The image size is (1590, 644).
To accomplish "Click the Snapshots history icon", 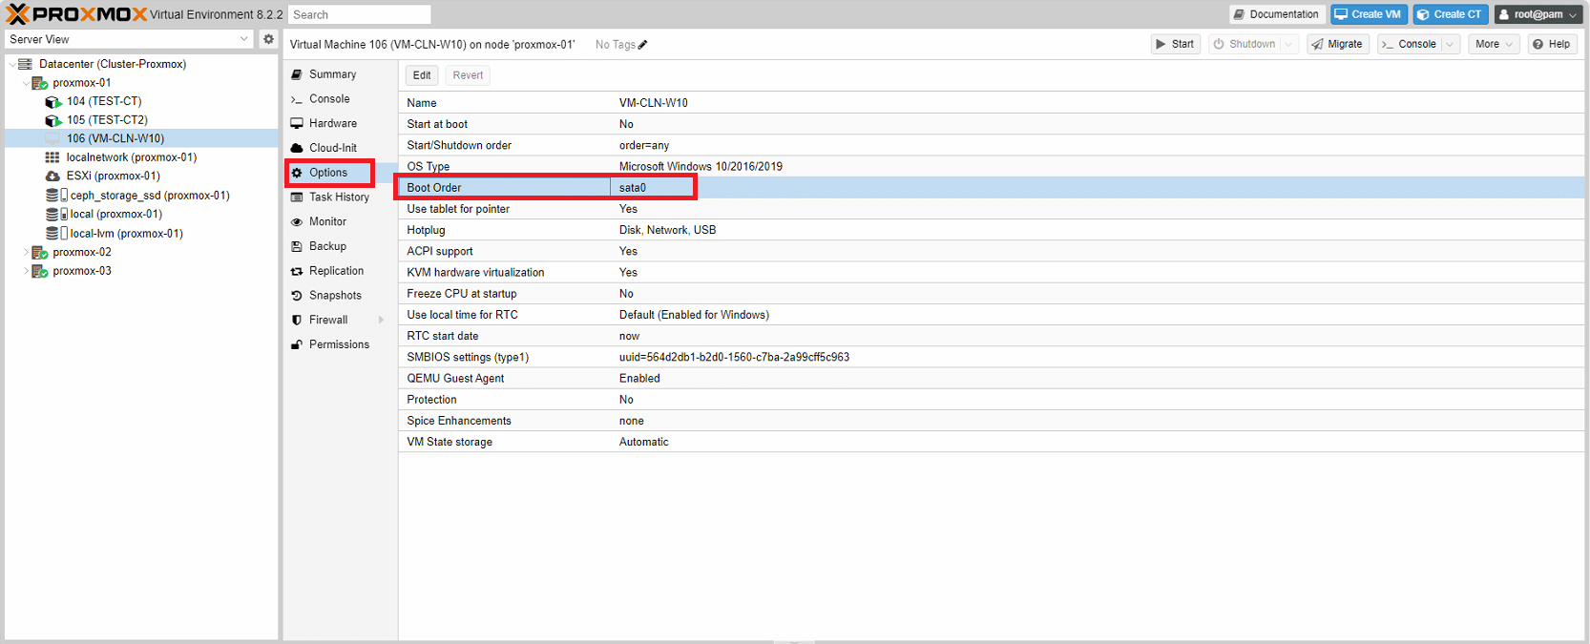I will click(297, 296).
